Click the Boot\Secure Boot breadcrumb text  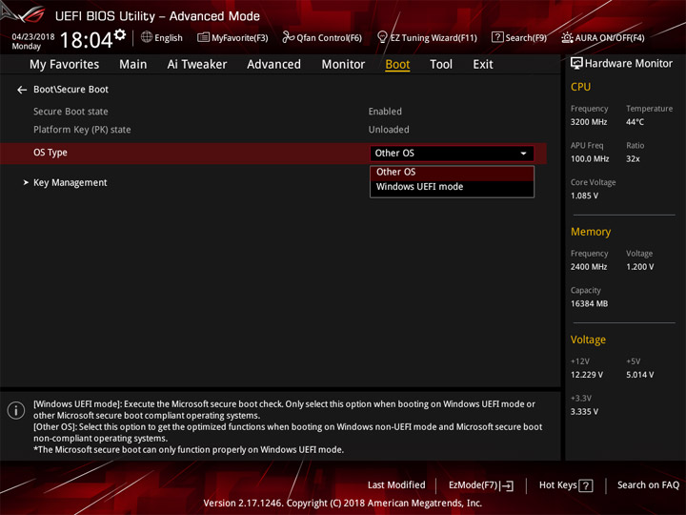coord(71,90)
